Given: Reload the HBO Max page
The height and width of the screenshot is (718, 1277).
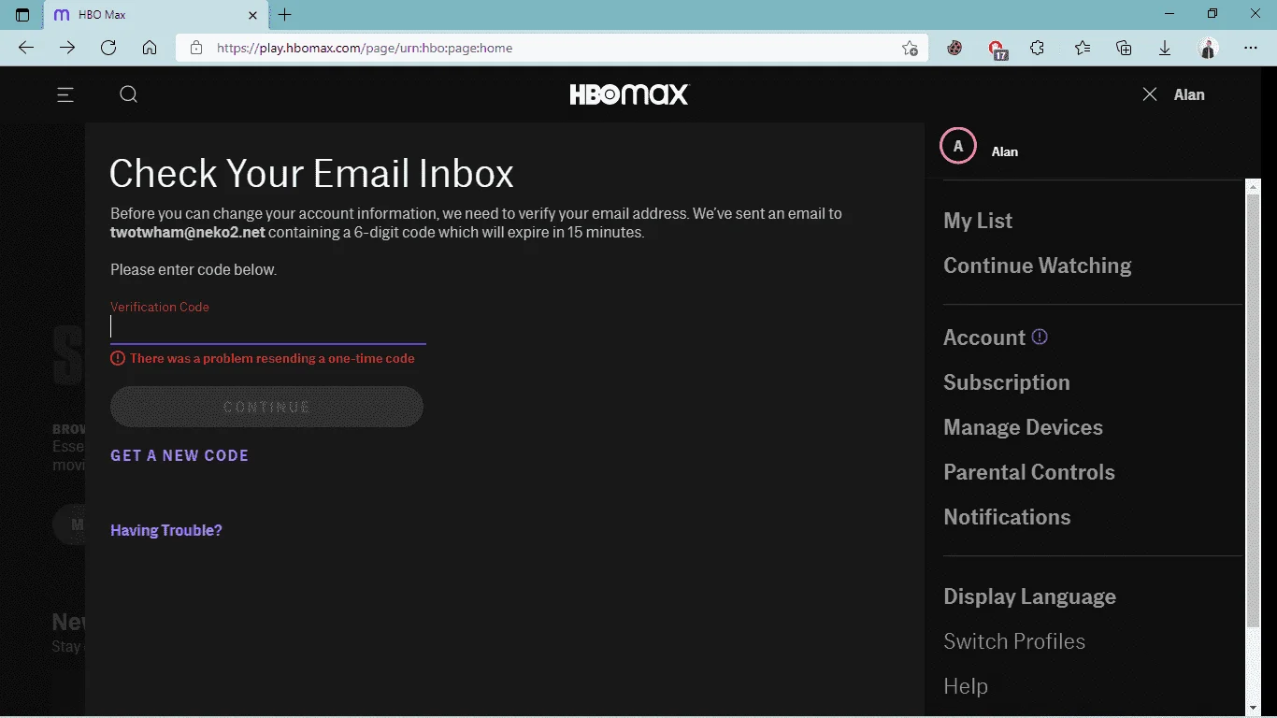Looking at the screenshot, I should (108, 48).
